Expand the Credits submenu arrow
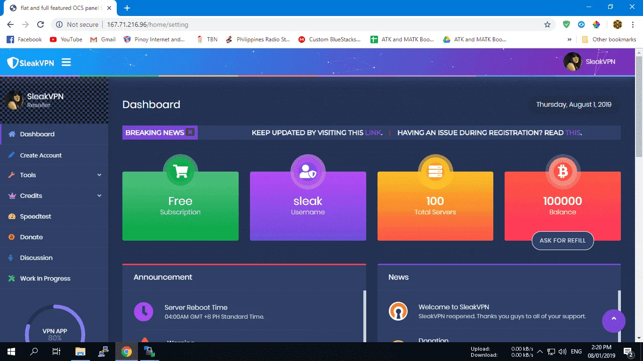The image size is (643, 361). (99, 196)
